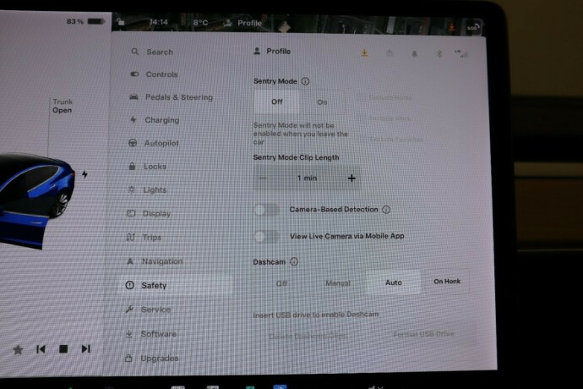
Task: Tap the notifications bell icon
Action: coord(414,52)
